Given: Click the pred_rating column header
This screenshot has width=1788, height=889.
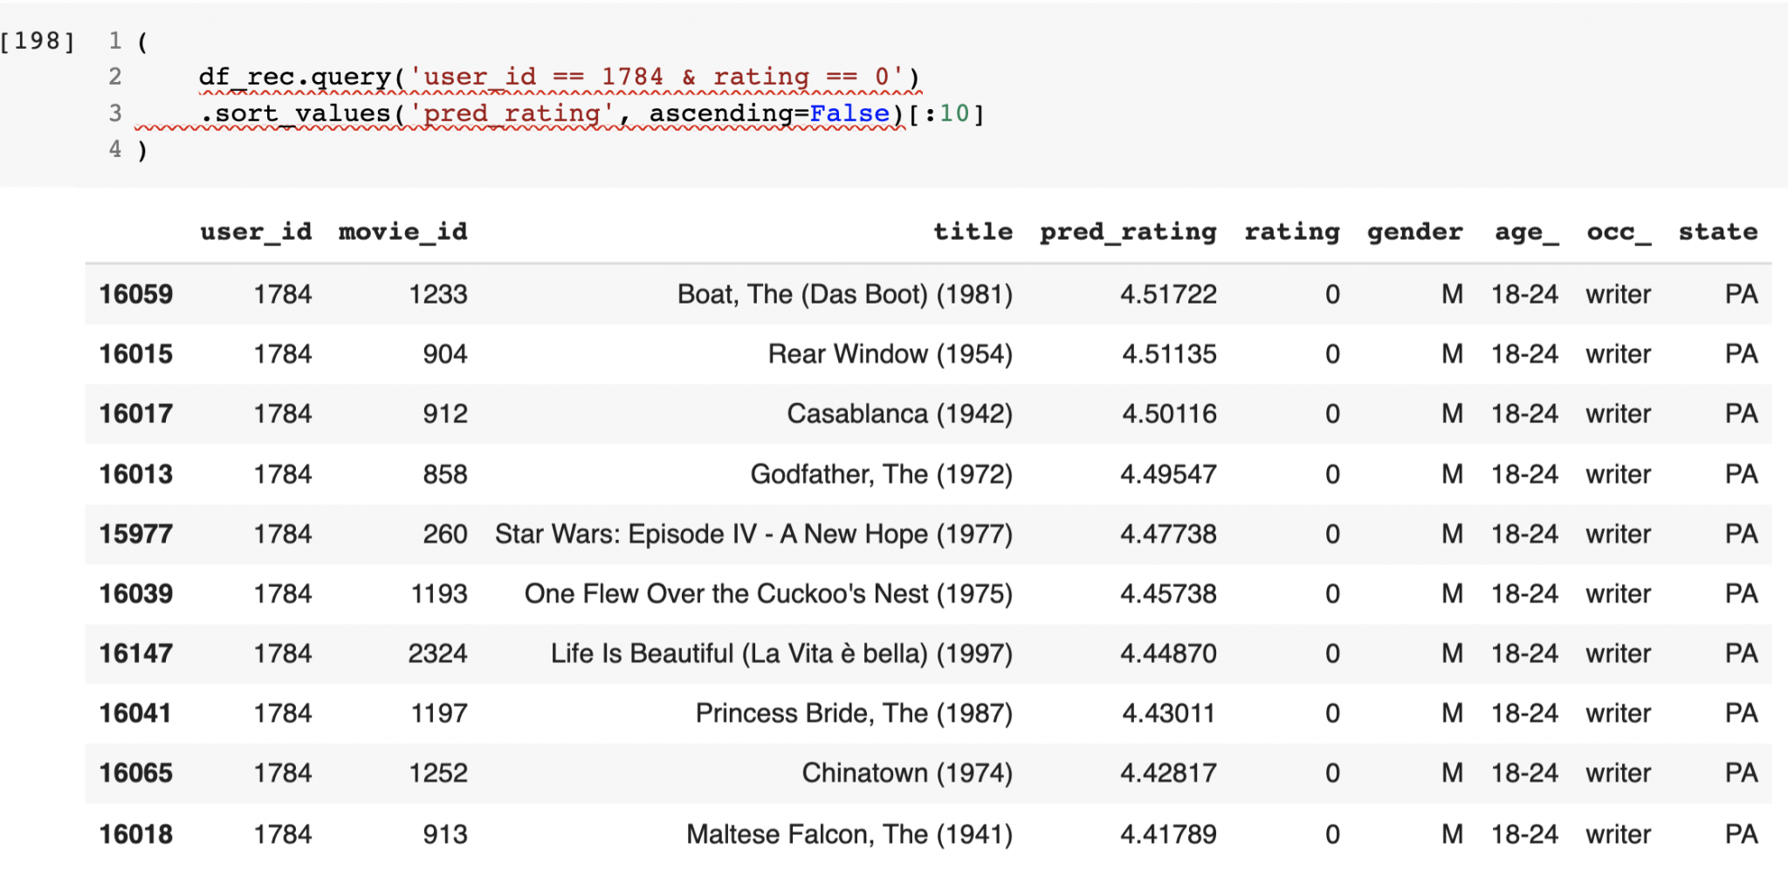Looking at the screenshot, I should coord(1127,232).
